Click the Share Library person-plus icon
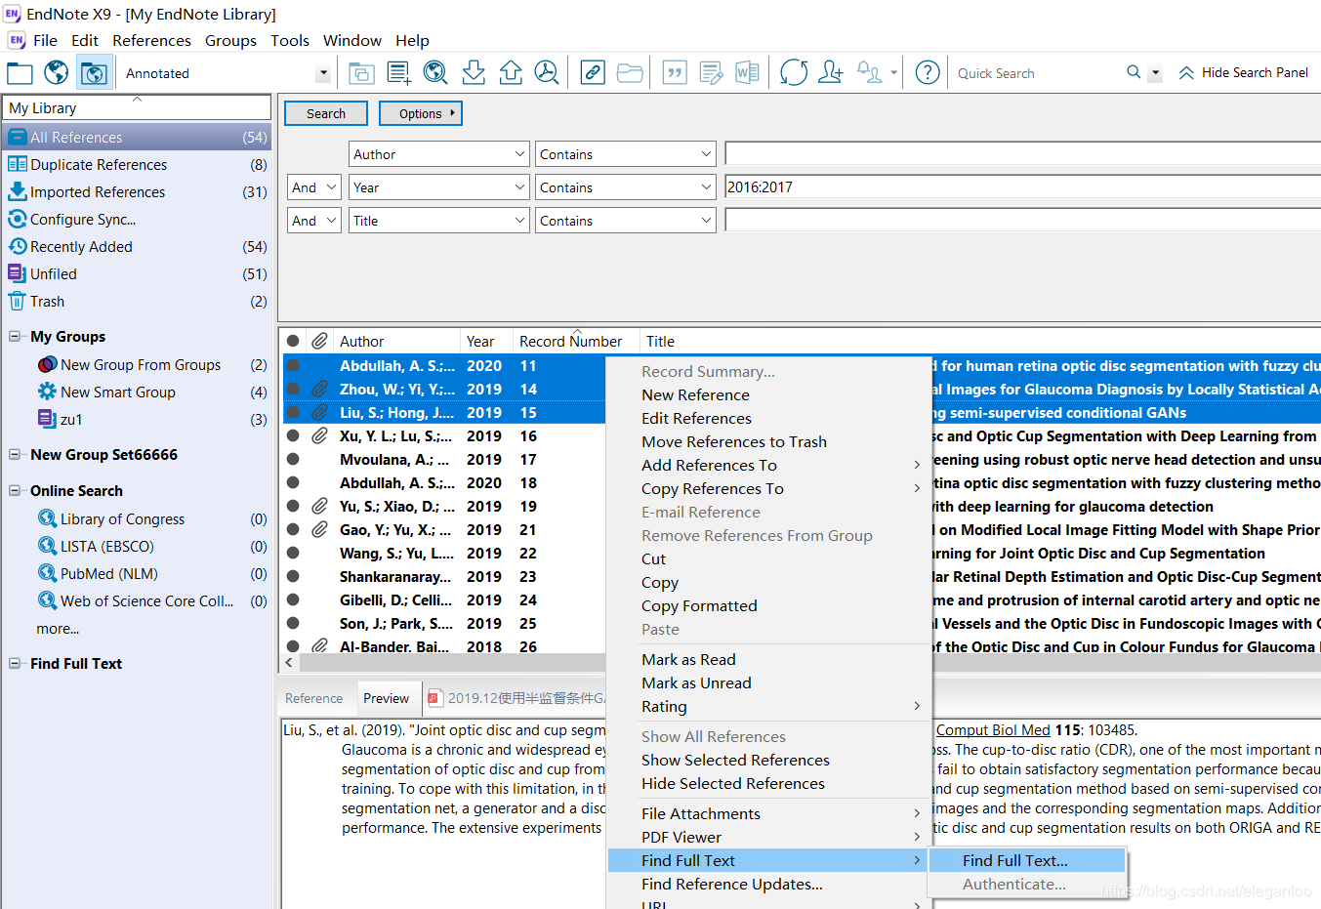The image size is (1321, 909). point(831,72)
